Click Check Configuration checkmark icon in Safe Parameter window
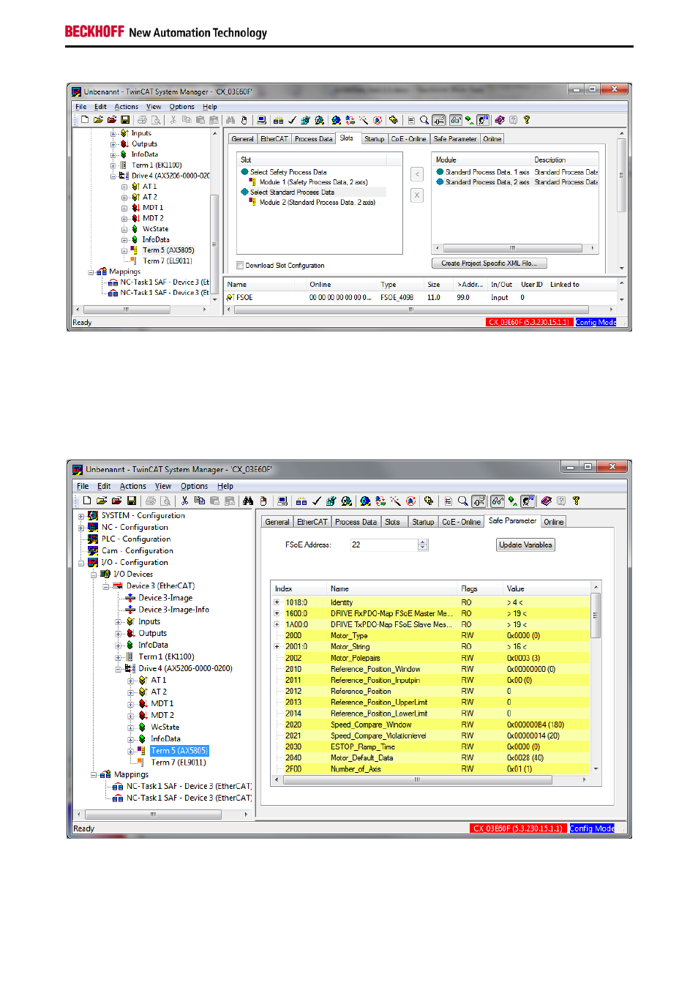 pos(317,501)
